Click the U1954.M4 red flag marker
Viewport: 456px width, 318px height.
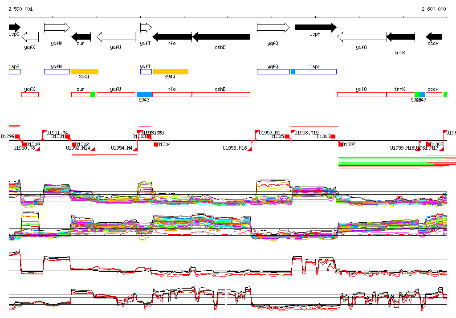[135, 148]
